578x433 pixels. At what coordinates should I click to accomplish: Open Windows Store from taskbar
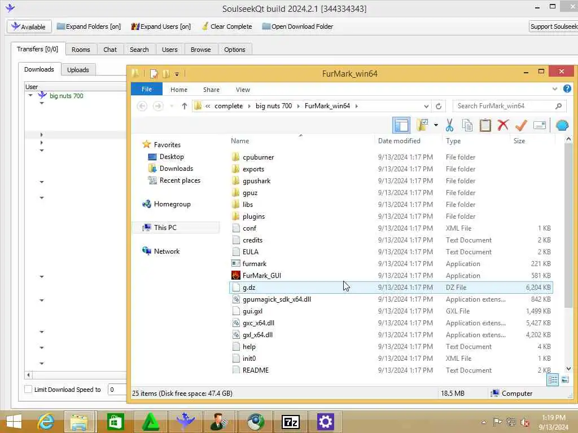[x=115, y=422]
